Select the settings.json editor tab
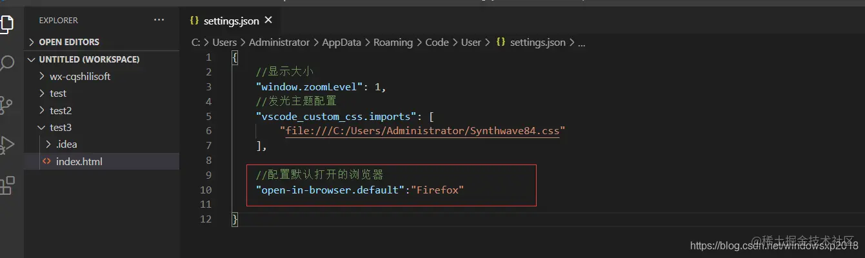865x258 pixels. [231, 21]
